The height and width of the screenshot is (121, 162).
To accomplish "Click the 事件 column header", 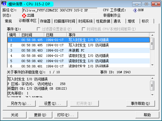I will click(x=108, y=35).
